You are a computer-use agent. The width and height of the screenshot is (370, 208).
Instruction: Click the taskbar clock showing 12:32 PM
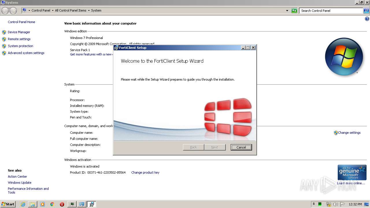355,204
